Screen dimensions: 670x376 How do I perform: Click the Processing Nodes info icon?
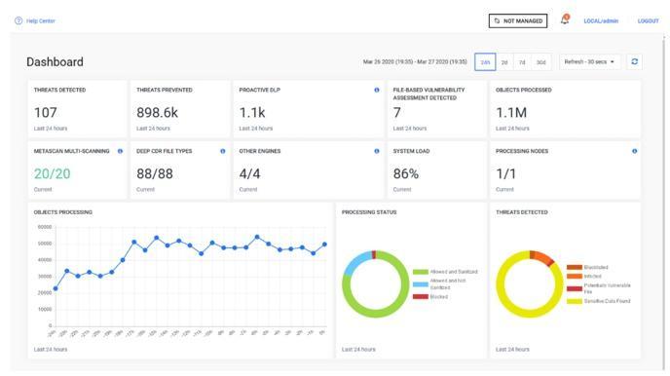(635, 151)
